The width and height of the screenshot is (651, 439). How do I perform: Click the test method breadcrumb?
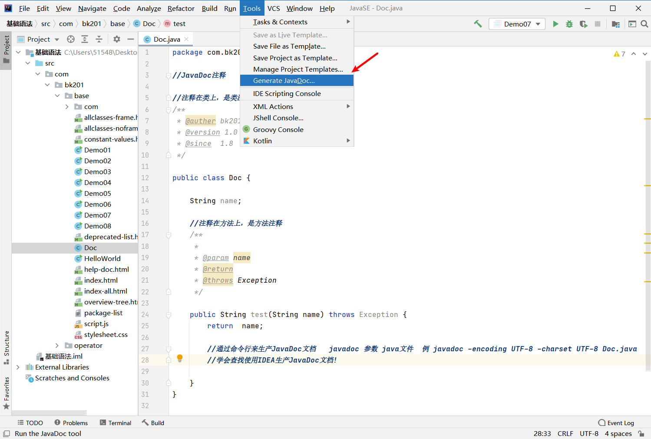click(175, 24)
